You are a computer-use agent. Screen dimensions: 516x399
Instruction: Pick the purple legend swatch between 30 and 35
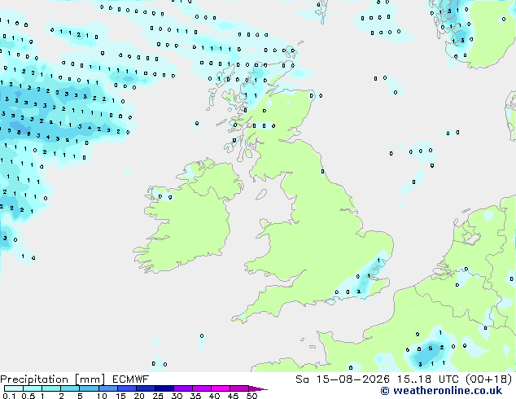pos(183,388)
